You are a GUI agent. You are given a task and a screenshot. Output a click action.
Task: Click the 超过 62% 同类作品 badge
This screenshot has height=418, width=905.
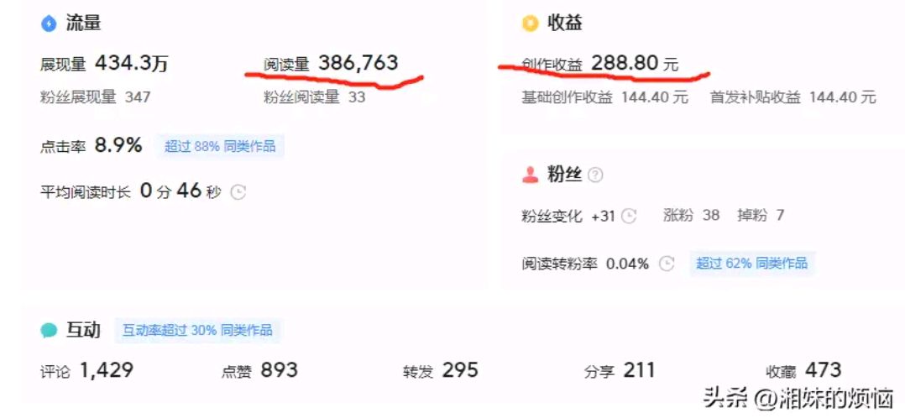(752, 264)
